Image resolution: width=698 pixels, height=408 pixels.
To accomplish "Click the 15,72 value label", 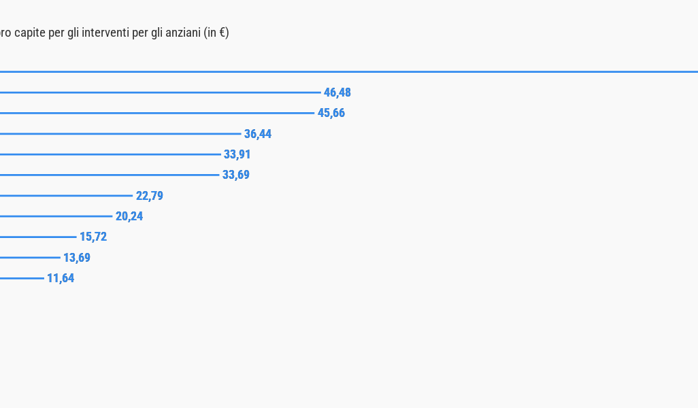I will click(x=93, y=237).
